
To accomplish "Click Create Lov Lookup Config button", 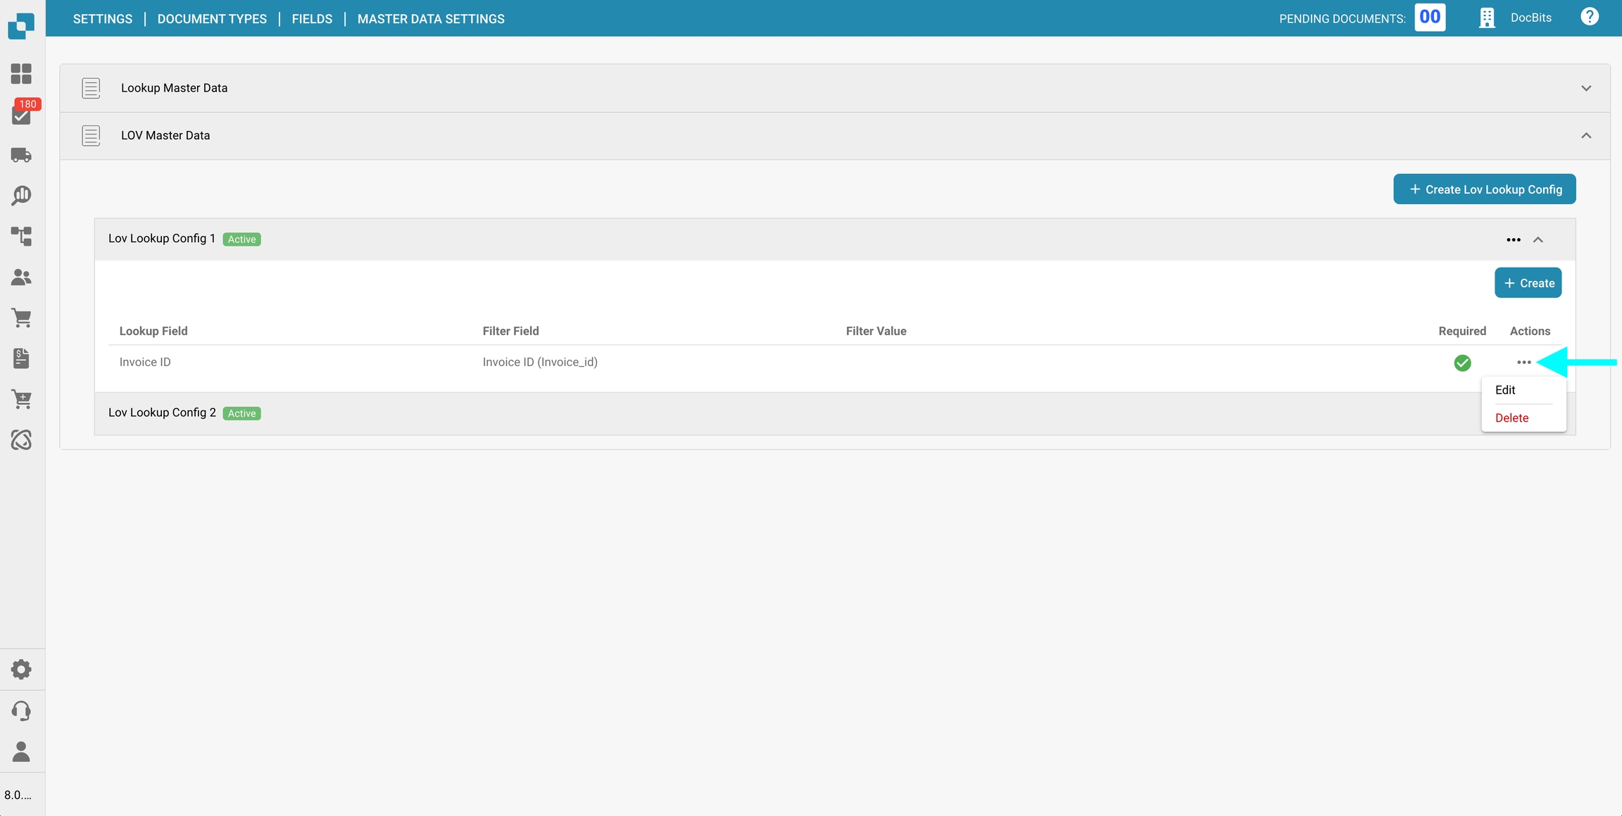I will 1484,189.
